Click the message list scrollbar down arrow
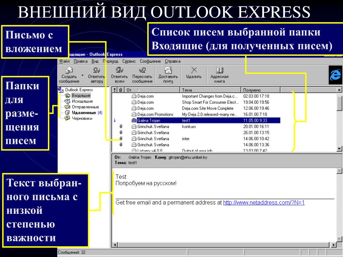This screenshot has height=257, width=343. coord(339,149)
